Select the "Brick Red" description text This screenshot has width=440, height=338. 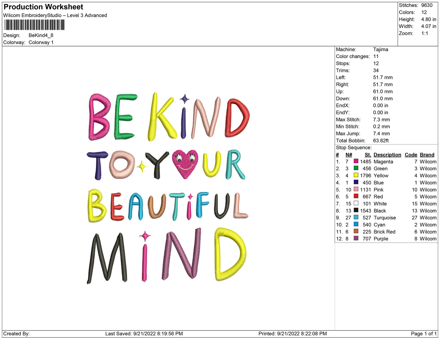click(x=384, y=232)
